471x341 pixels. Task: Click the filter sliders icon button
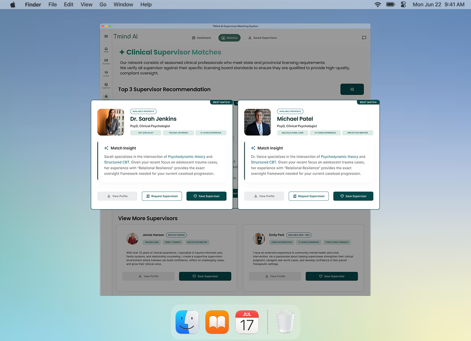(x=352, y=89)
